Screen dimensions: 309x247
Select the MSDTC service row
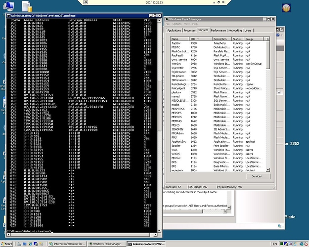218,47
